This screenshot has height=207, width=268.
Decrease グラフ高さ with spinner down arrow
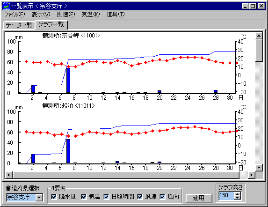(238, 198)
